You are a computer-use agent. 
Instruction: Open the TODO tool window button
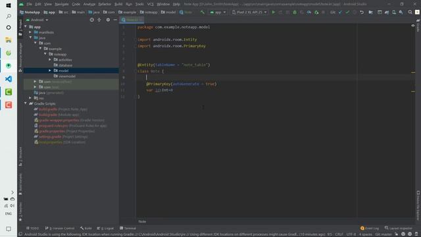32,228
